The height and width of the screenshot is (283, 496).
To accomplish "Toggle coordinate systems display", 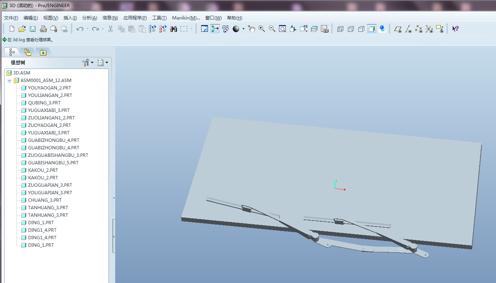I will pyautogui.click(x=429, y=29).
